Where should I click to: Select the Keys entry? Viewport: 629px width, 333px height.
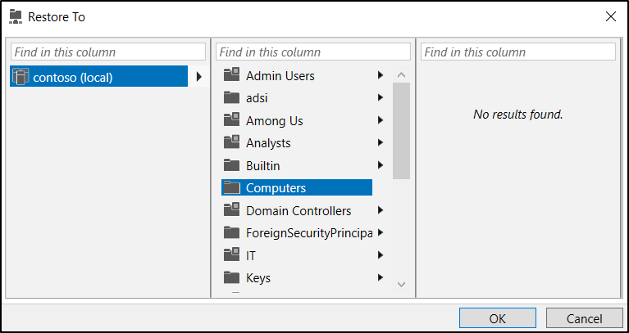pos(297,277)
